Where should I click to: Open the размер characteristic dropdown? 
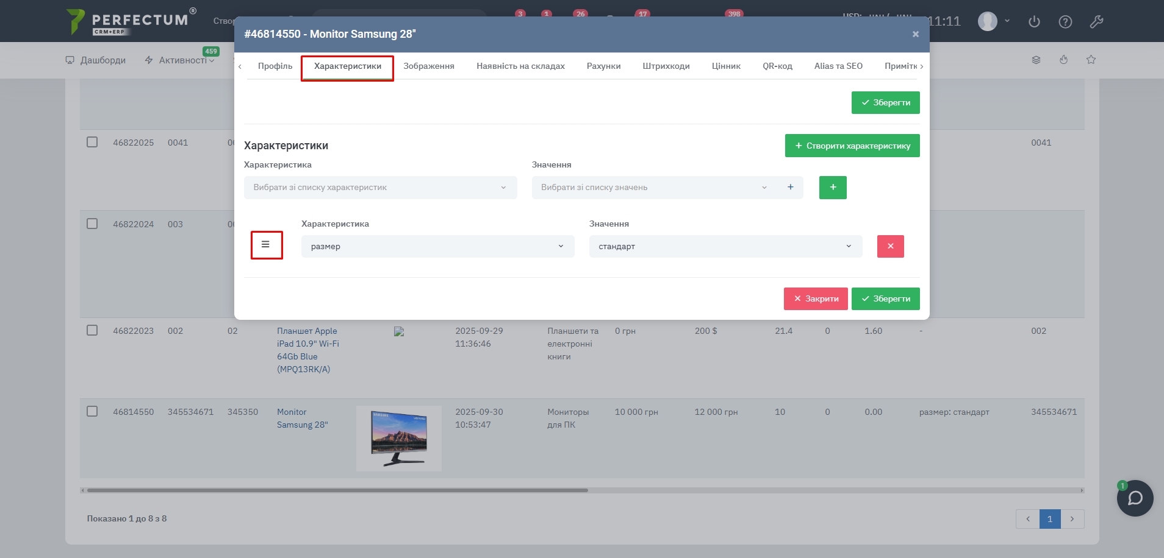click(437, 246)
